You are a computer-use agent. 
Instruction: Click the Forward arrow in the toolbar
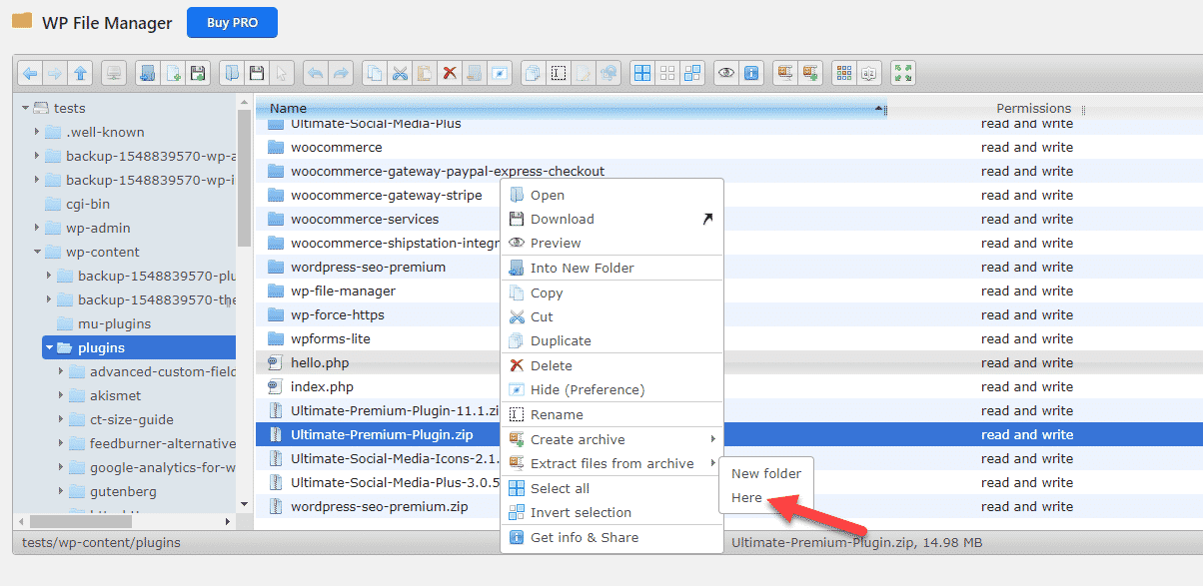coord(55,73)
